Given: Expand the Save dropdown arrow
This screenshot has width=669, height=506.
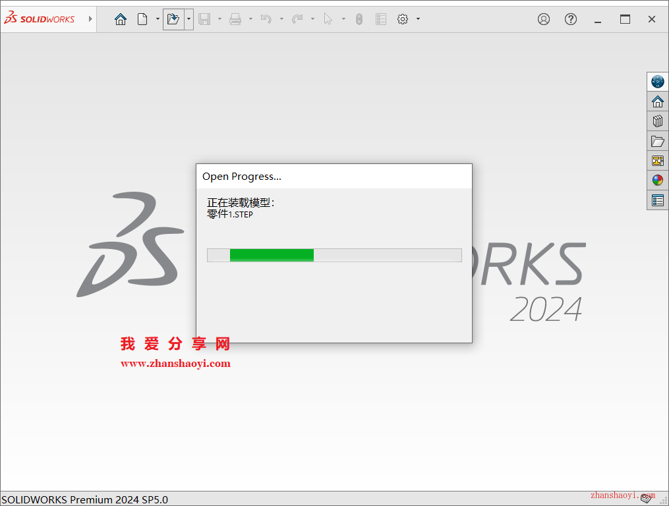Looking at the screenshot, I should click(219, 18).
